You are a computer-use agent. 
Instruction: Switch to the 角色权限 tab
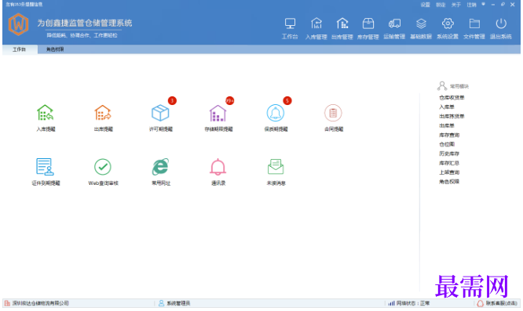click(55, 49)
